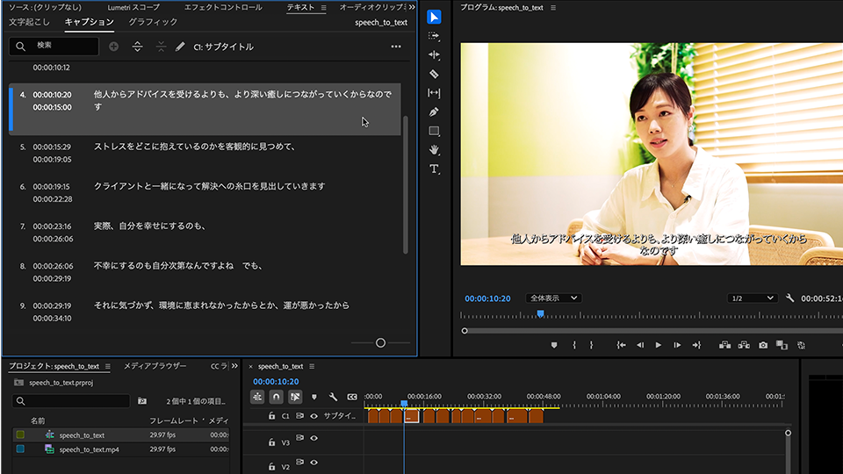
Task: Click the split caption icon
Action: tap(138, 47)
